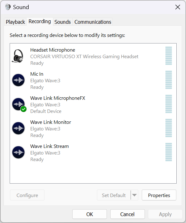Cancel the Sound dialog

coord(127,214)
